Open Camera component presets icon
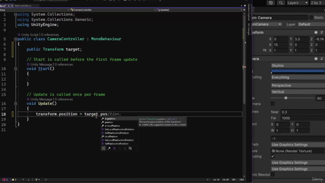The image size is (325, 183). pos(321,59)
